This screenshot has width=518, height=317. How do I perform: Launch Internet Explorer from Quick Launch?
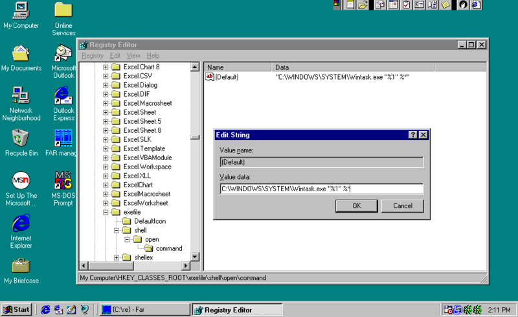(45, 309)
